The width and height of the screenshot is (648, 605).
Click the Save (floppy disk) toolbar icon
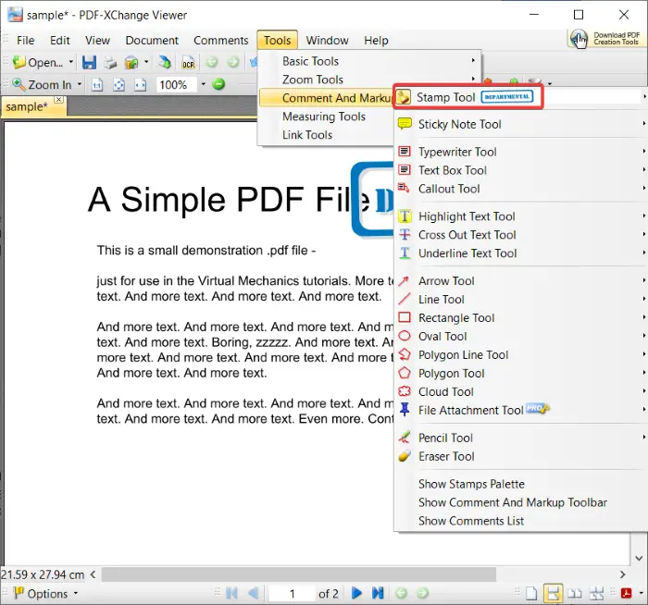pos(89,62)
